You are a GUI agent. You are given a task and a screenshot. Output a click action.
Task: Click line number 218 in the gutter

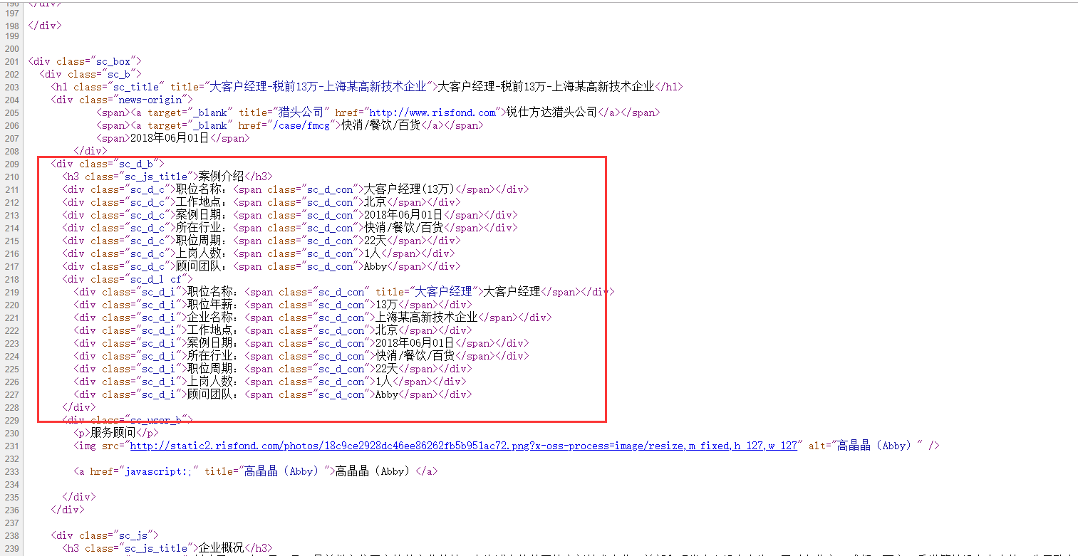click(x=11, y=279)
